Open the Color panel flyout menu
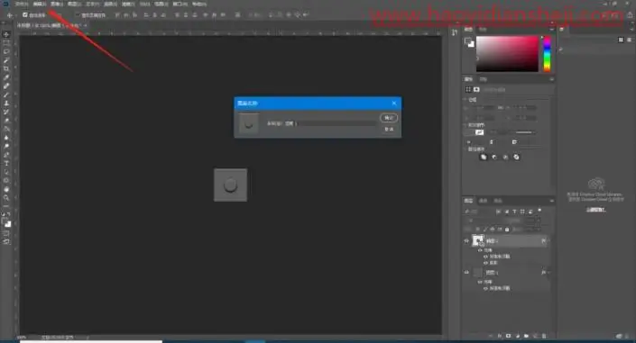Image resolution: width=636 pixels, height=343 pixels. click(x=551, y=30)
